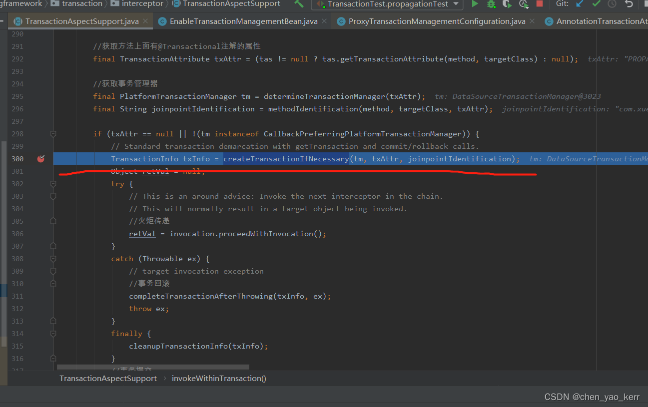Close the TransactionAspectSupport.java tab
Viewport: 648px width, 407px height.
146,21
